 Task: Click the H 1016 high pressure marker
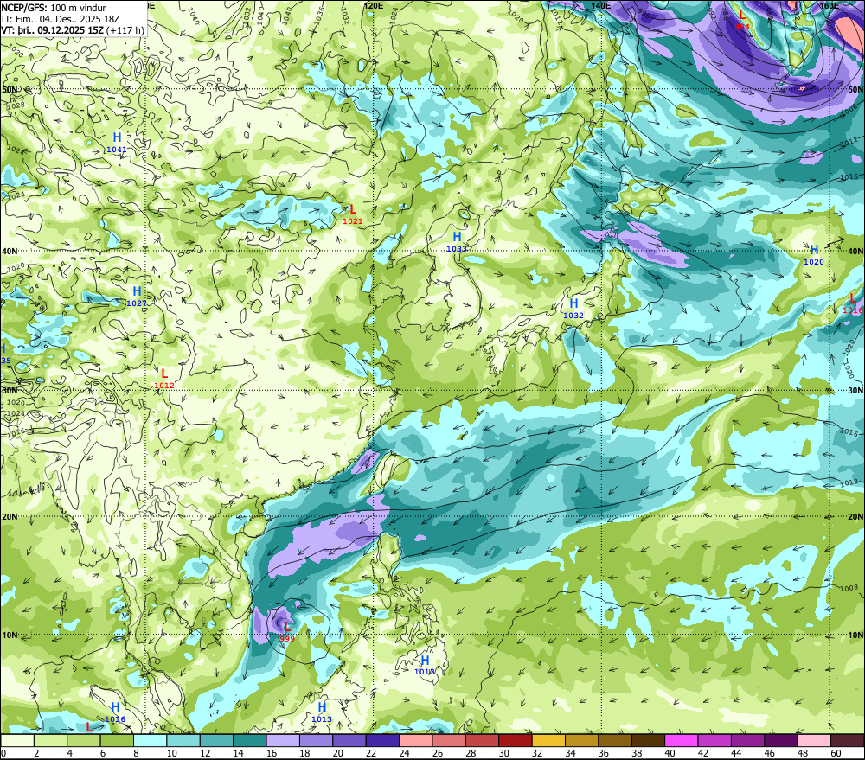[115, 712]
